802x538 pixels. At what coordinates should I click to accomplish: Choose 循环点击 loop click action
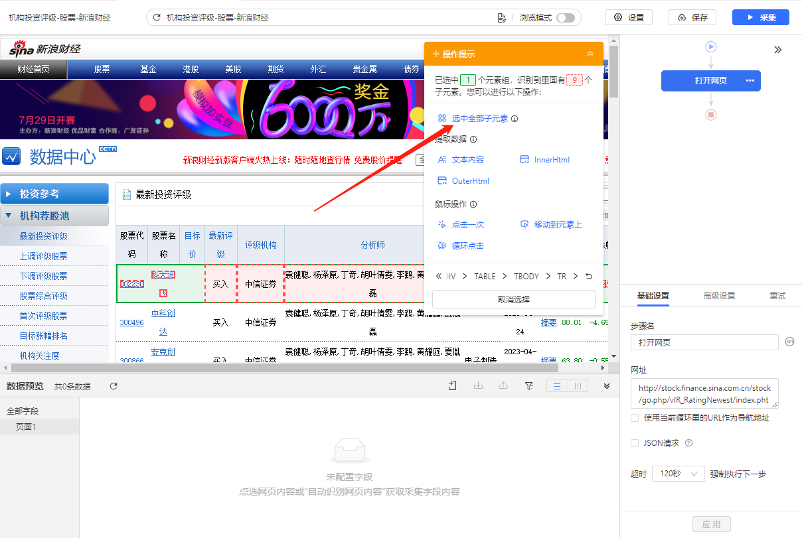[461, 245]
